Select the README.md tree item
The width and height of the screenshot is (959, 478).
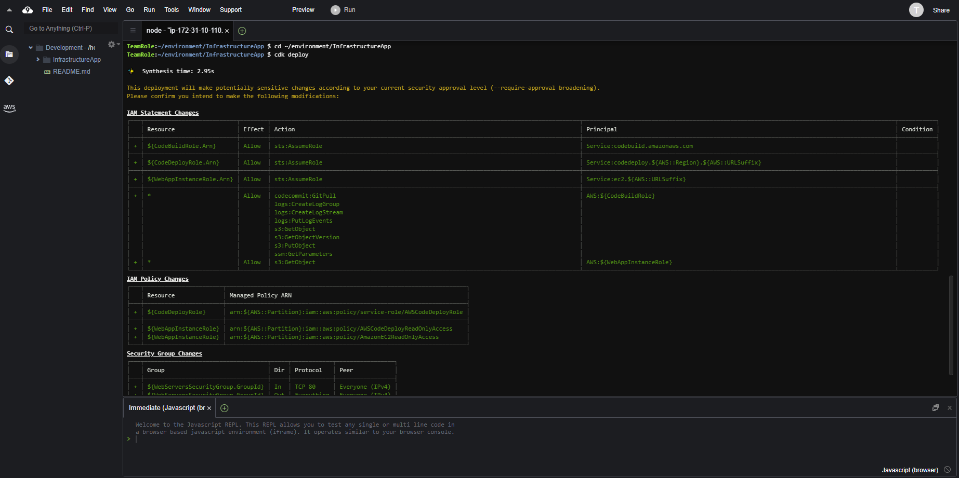(x=71, y=72)
